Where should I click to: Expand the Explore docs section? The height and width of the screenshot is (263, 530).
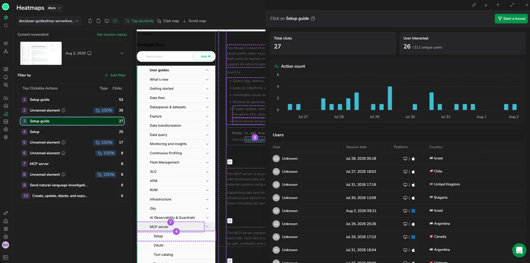click(207, 116)
